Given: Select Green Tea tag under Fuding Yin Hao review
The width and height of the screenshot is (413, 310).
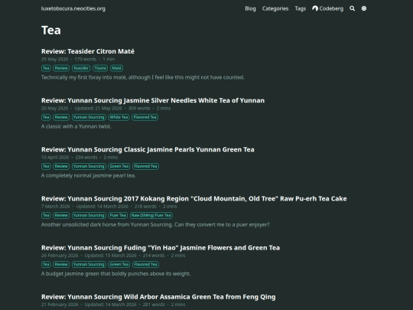Looking at the screenshot, I should 119,264.
